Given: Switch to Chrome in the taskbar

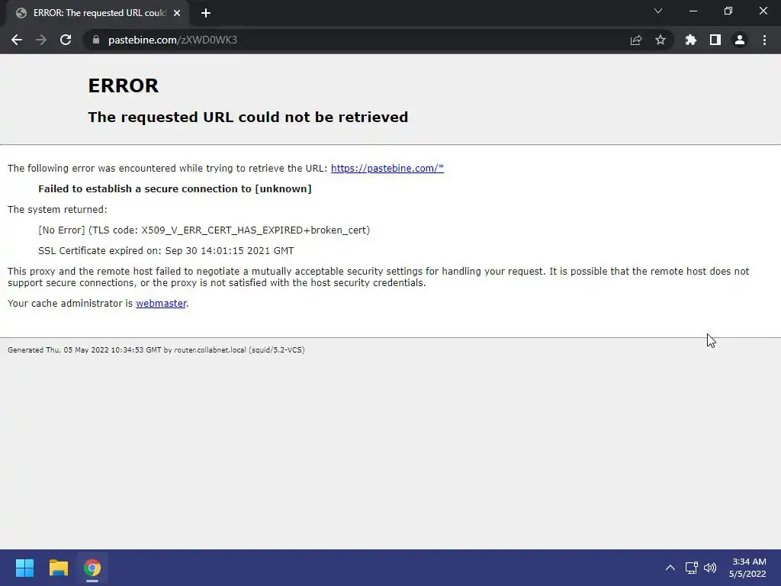Looking at the screenshot, I should 92,568.
